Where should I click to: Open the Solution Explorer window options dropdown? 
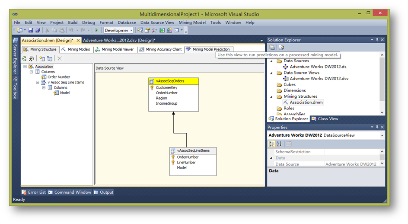pyautogui.click(x=372, y=40)
